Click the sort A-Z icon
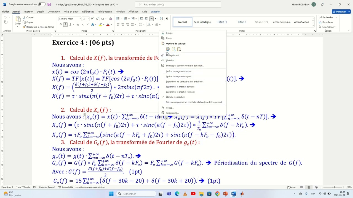Screen dimensions: 353x198 point(162,19)
